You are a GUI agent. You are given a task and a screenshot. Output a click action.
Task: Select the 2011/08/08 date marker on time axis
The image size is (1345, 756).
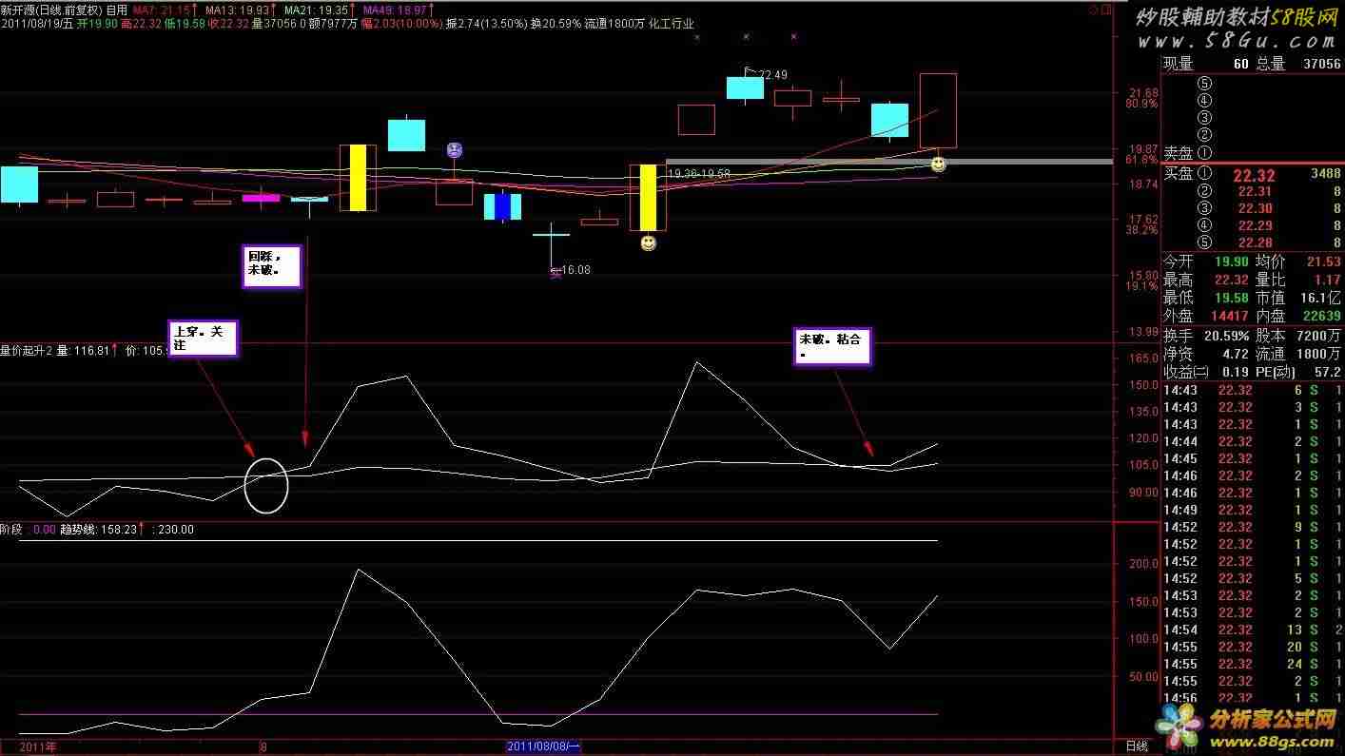click(x=544, y=747)
